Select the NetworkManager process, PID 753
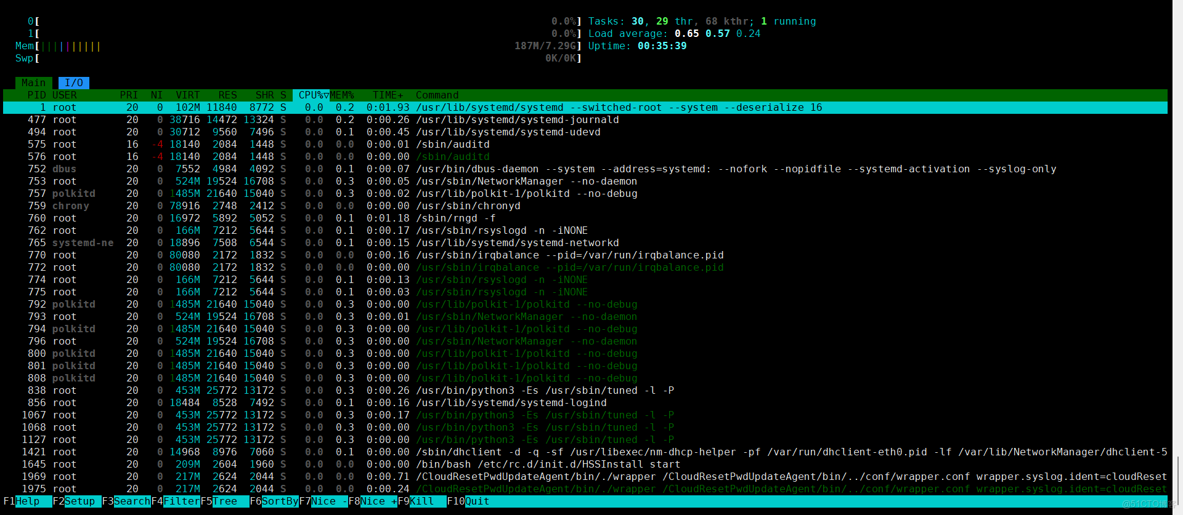Viewport: 1183px width, 515px height. [585, 182]
